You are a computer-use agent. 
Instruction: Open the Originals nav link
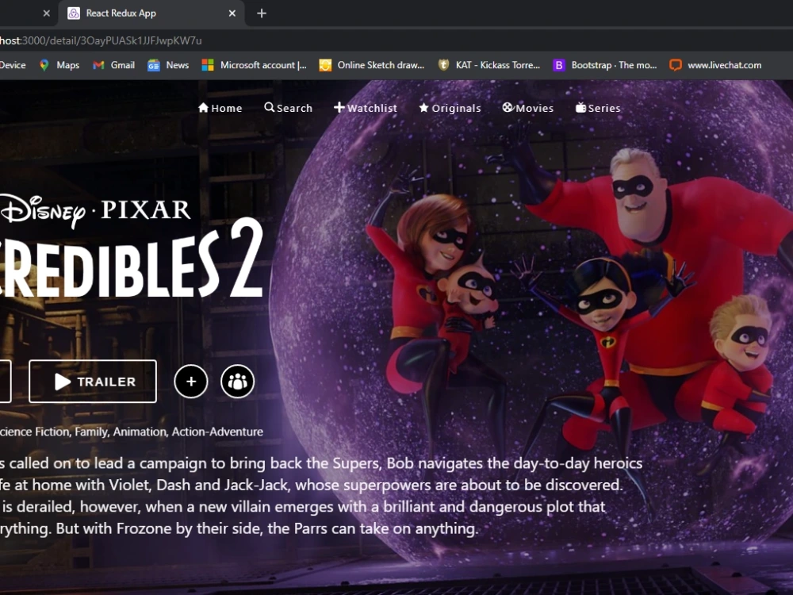coord(450,108)
